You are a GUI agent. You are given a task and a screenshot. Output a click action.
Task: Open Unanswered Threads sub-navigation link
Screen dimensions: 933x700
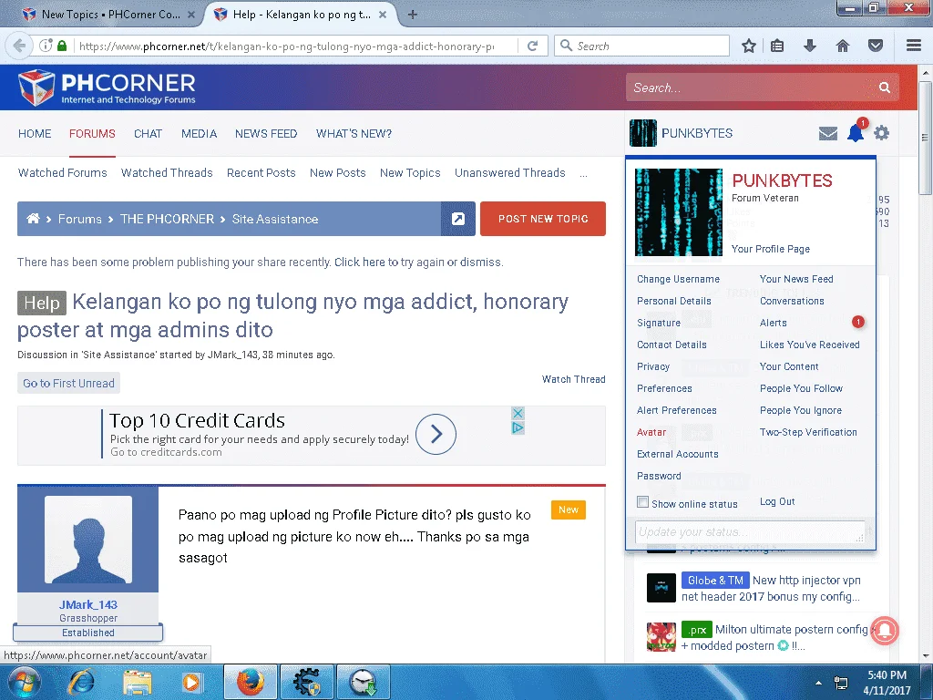pos(510,172)
